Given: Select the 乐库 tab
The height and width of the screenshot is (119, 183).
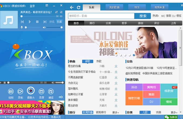Looking at the screenshot, I should point(91,8).
